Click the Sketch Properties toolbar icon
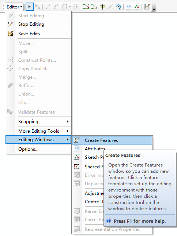Image resolution: width=177 pixels, height=236 pixels. [136, 7]
